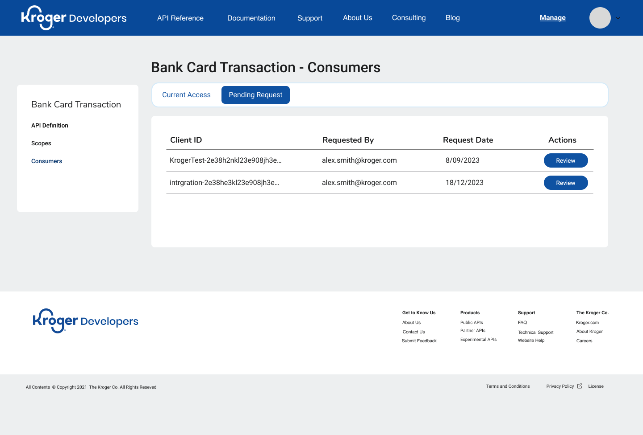Open the Documentation menu item

pos(251,18)
